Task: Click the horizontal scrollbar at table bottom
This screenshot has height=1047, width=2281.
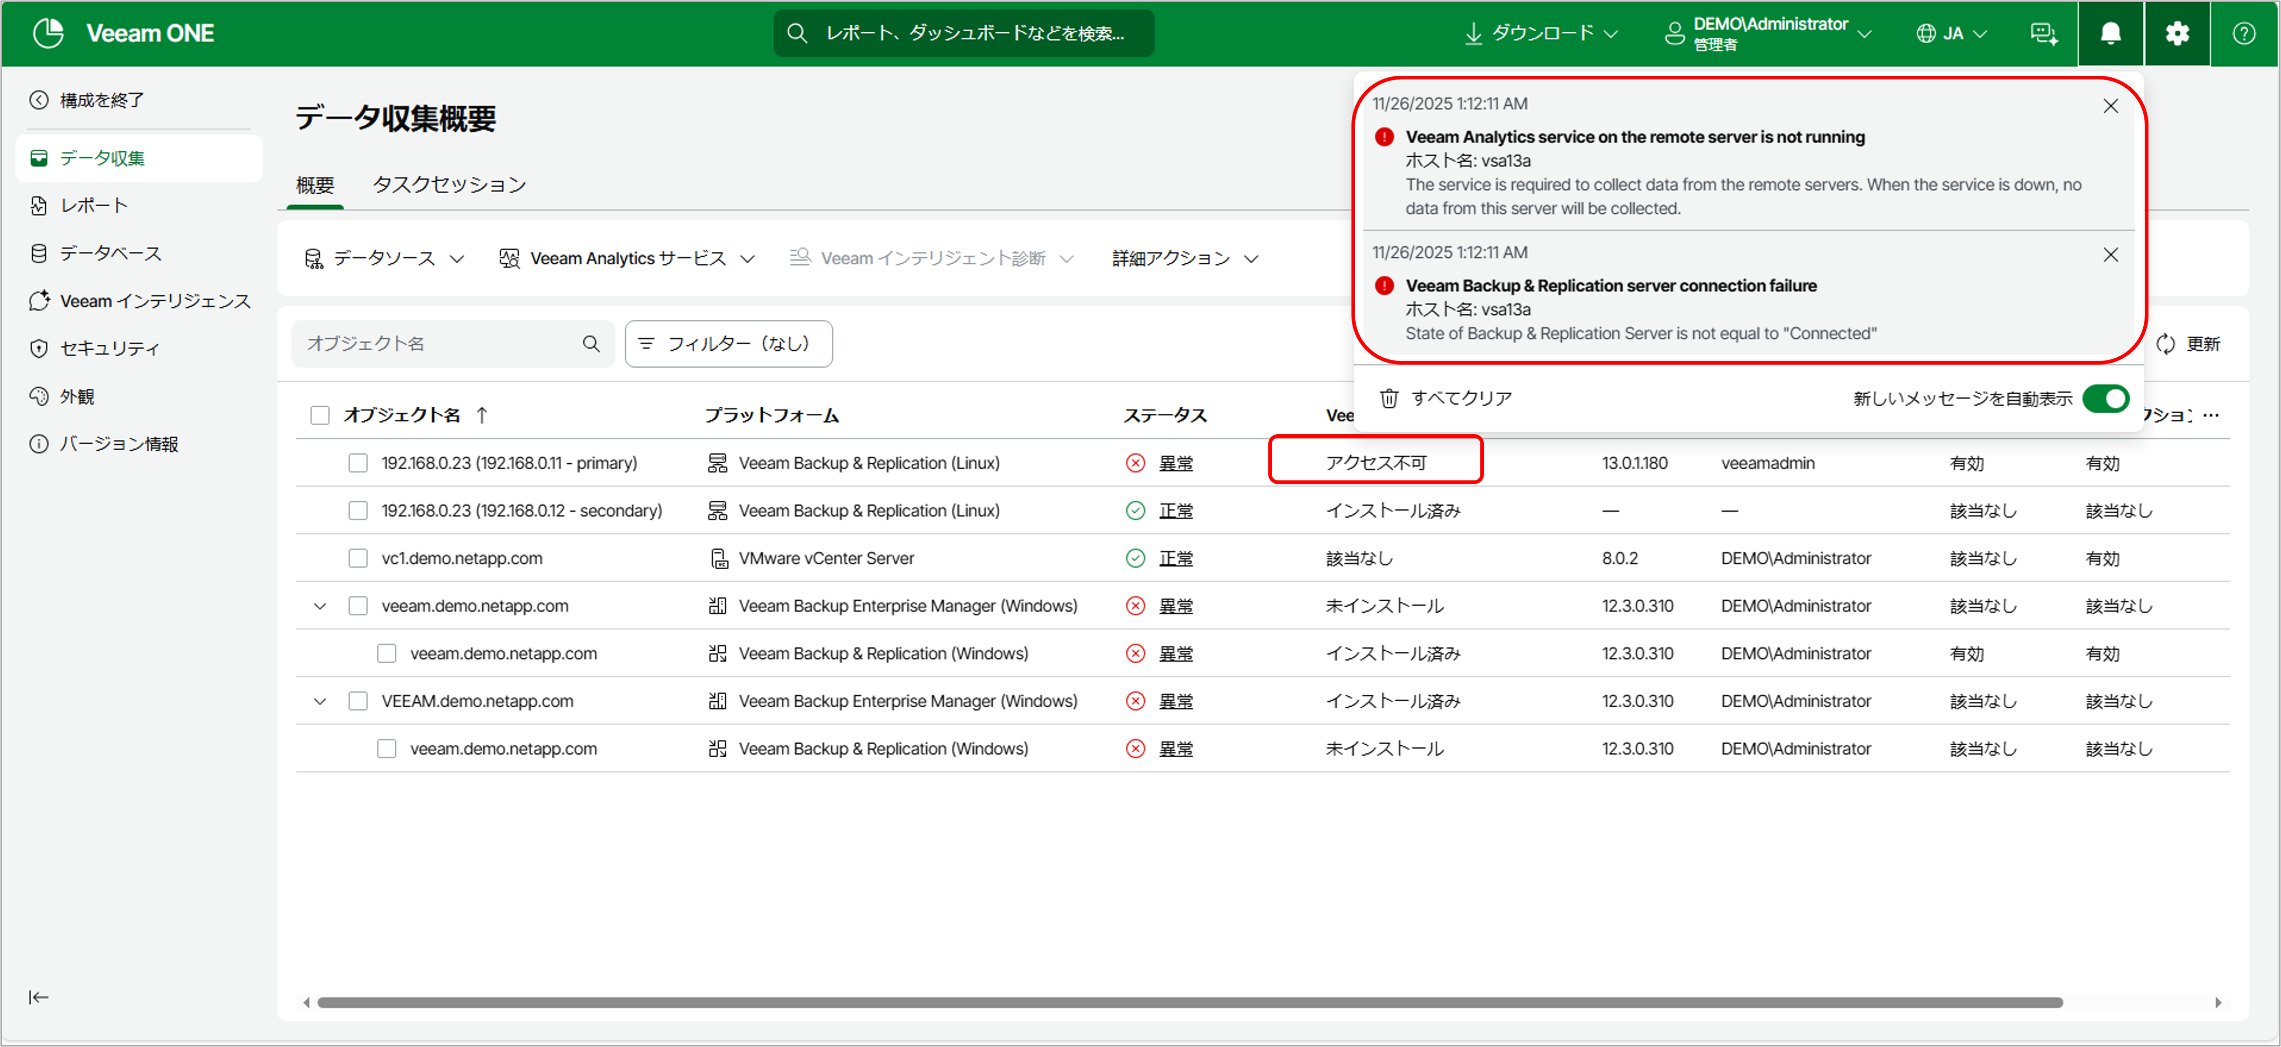Action: point(1189,1003)
